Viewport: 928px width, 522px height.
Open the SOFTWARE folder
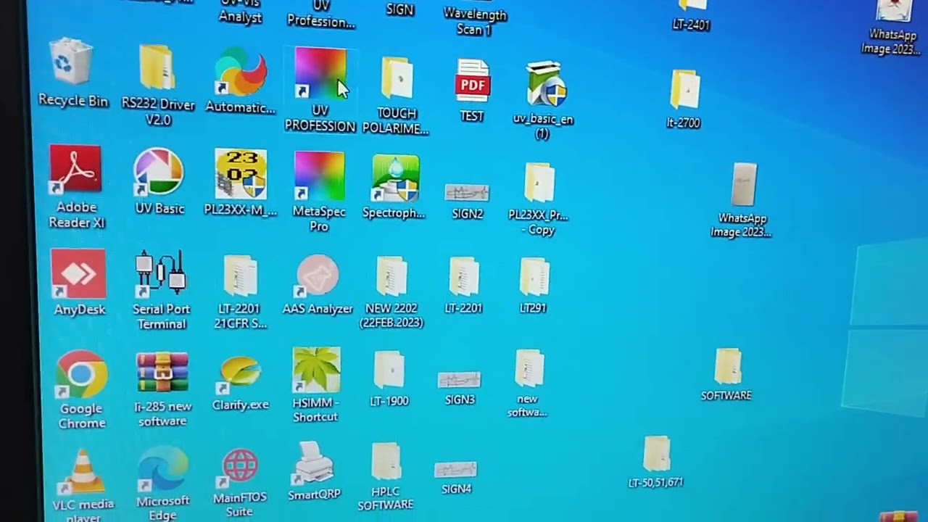[727, 368]
